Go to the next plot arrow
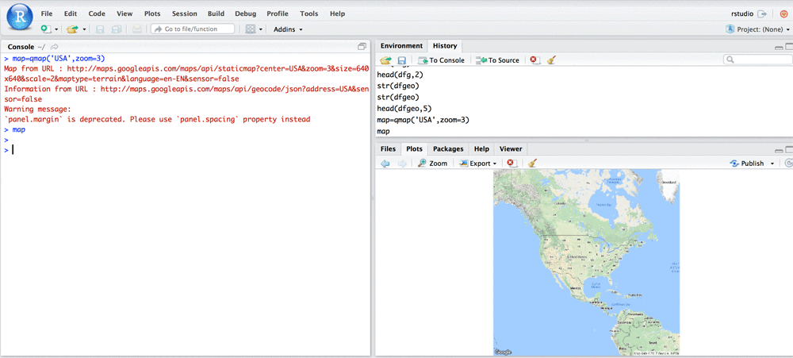The height and width of the screenshot is (358, 793). [x=402, y=163]
